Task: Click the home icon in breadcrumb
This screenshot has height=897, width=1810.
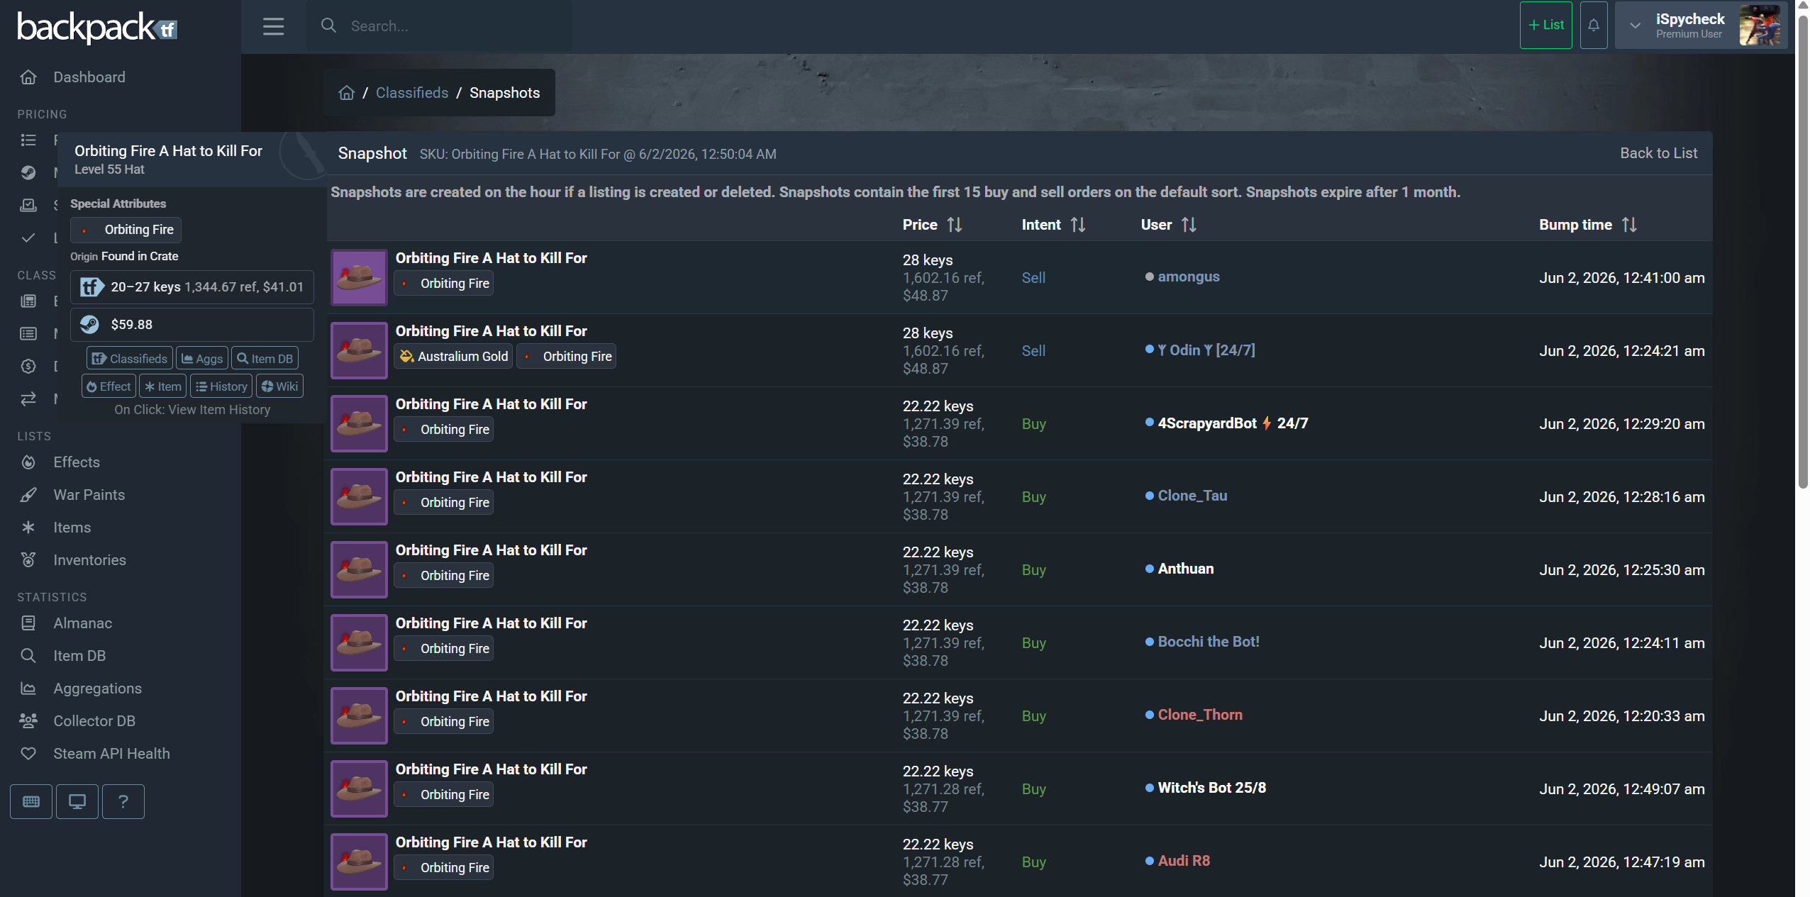Action: pos(346,93)
